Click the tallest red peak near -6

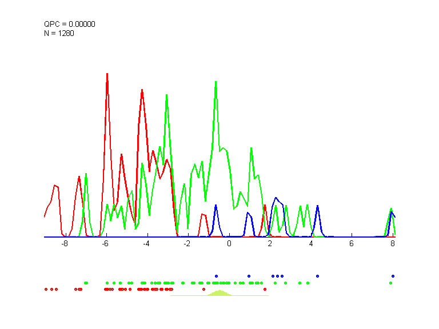pyautogui.click(x=107, y=74)
